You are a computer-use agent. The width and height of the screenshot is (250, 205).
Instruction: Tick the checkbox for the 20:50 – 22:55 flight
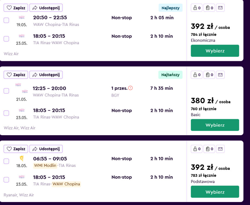coord(6,20)
